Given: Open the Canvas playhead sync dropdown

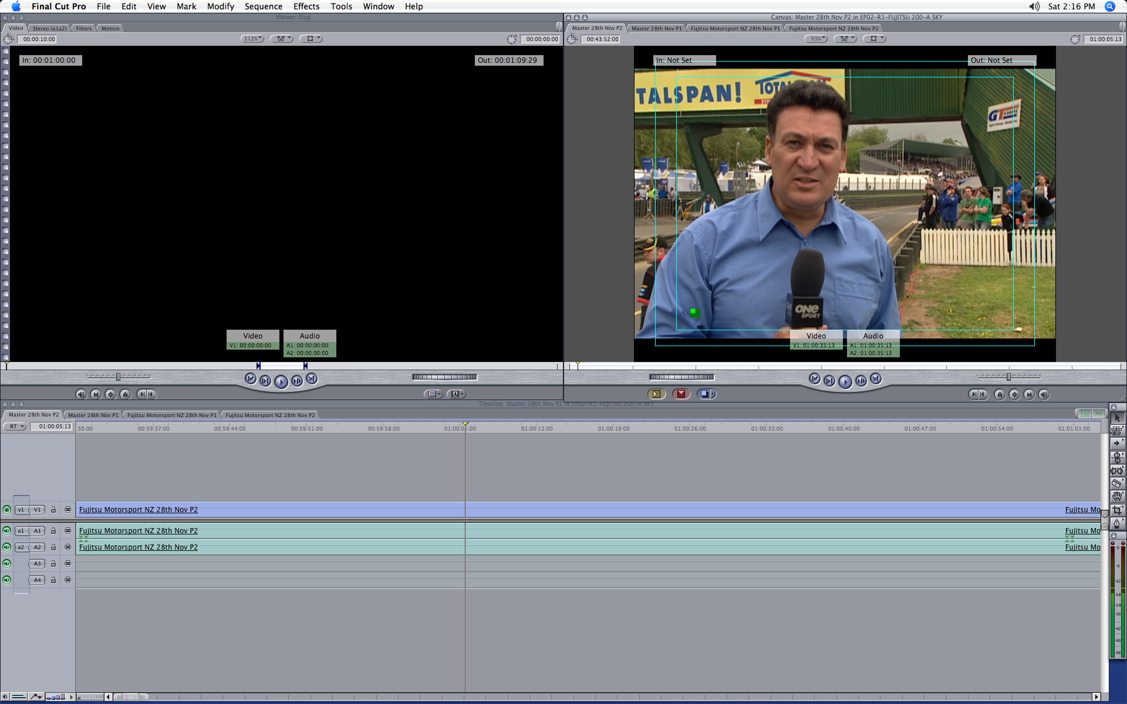Looking at the screenshot, I should tap(845, 39).
